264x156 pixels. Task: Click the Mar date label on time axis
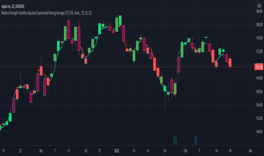tap(250, 151)
